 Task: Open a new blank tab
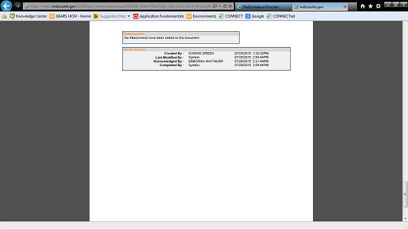(353, 7)
